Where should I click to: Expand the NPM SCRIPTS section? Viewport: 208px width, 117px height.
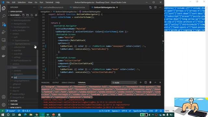coord(22,108)
